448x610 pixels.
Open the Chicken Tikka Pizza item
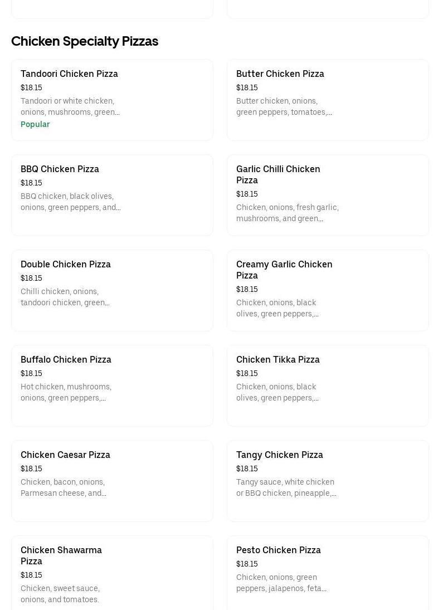278,359
